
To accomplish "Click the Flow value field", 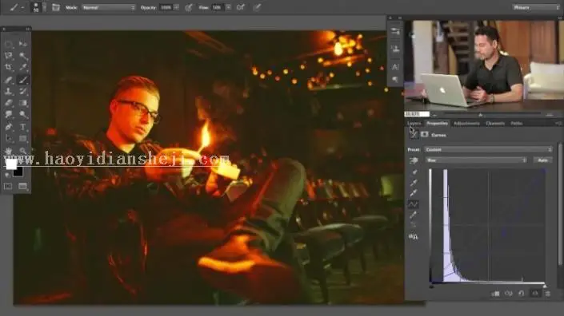I will [x=218, y=7].
